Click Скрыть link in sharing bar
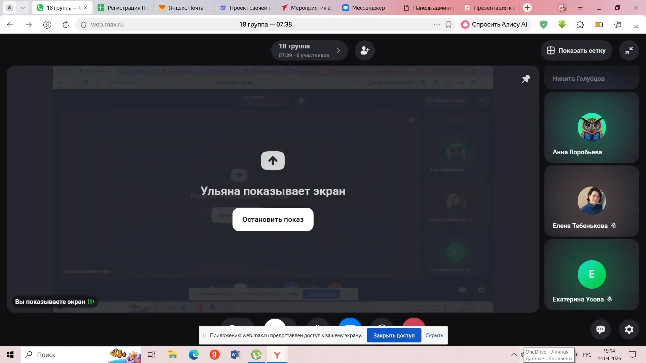Image resolution: width=646 pixels, height=363 pixels. (x=434, y=335)
